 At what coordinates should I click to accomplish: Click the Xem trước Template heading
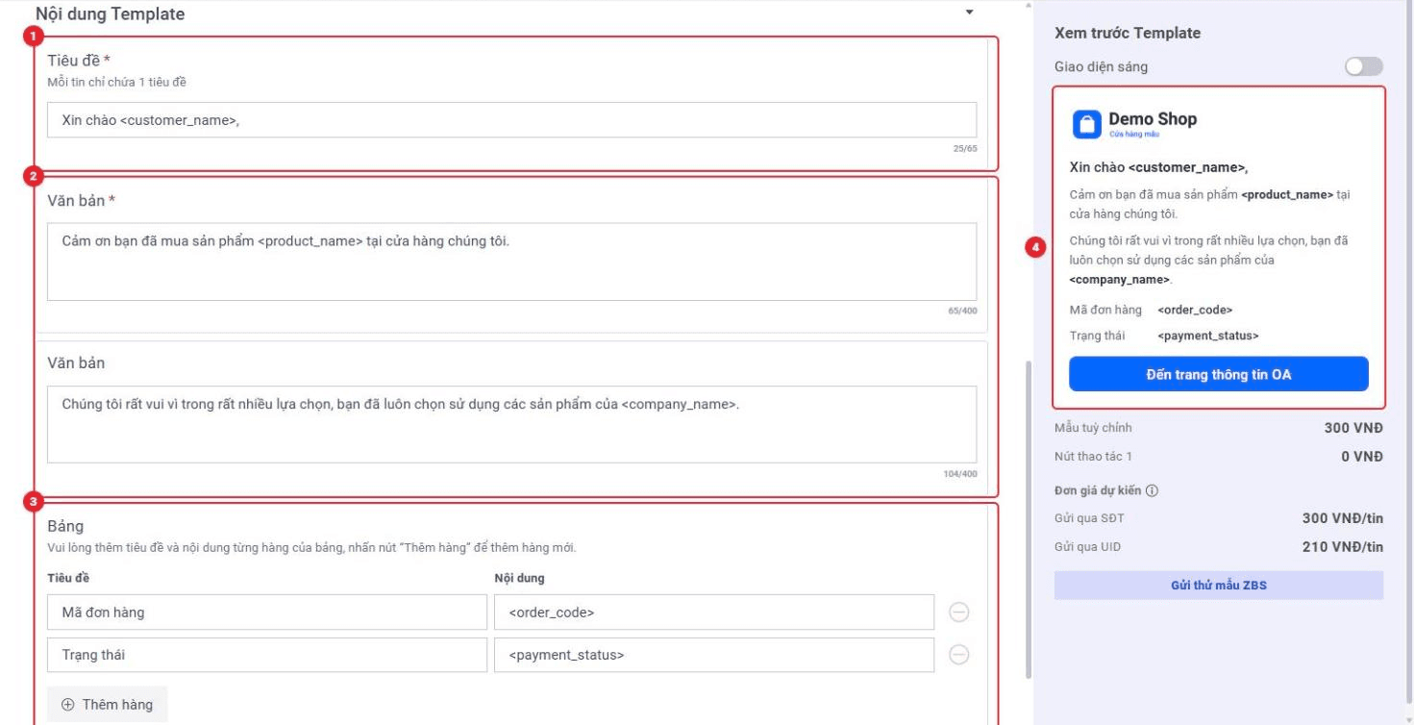1127,33
